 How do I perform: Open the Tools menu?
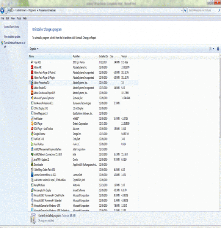(x=19, y=18)
